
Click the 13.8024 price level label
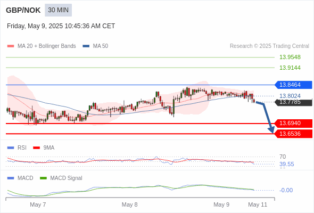[x=290, y=96]
